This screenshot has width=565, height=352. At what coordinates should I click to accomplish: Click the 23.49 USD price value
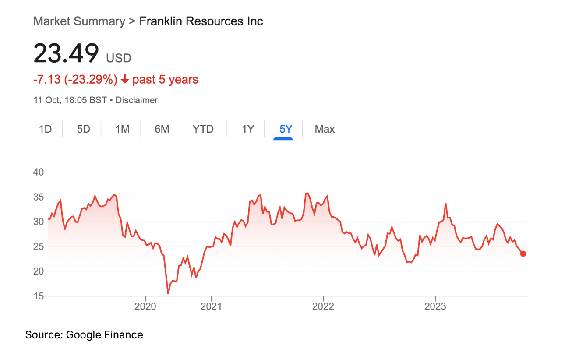(x=82, y=54)
